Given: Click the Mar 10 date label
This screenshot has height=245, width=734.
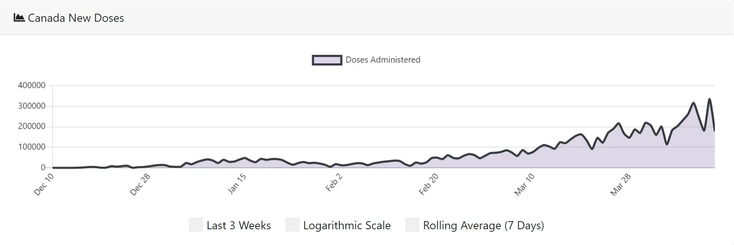Looking at the screenshot, I should pos(525,184).
